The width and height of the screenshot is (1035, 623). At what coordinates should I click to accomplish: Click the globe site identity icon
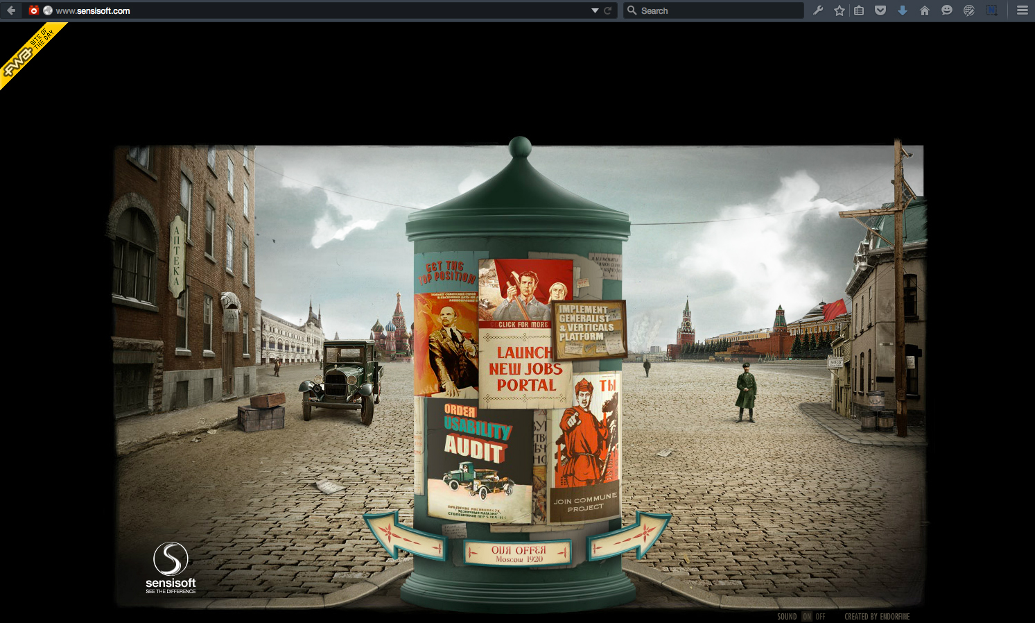pos(48,10)
